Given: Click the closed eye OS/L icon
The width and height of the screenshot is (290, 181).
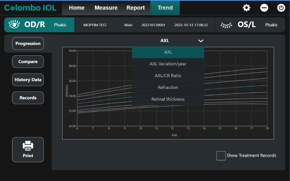Looking at the screenshot, I should click(226, 25).
